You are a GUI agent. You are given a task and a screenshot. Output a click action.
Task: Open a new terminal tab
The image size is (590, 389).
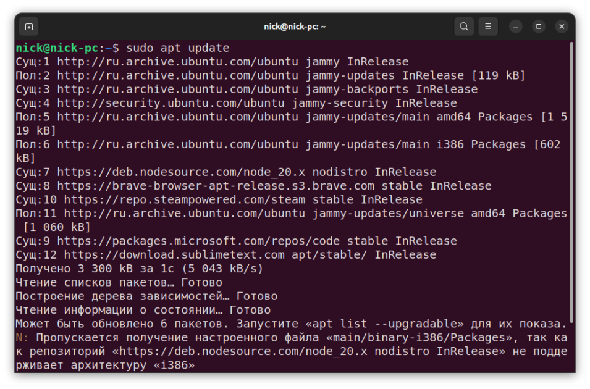click(28, 27)
